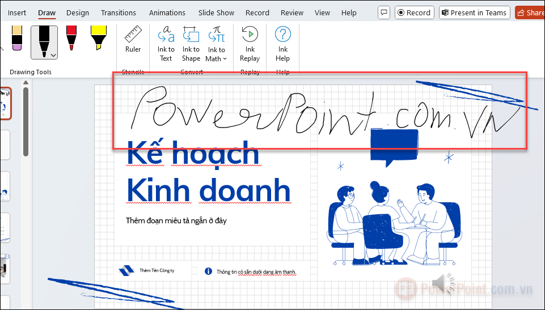This screenshot has height=310, width=545.
Task: Open Ink Help
Action: (282, 44)
